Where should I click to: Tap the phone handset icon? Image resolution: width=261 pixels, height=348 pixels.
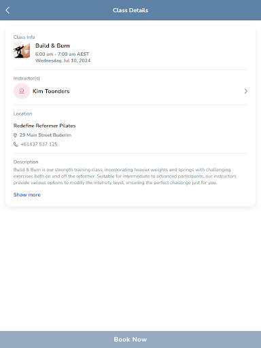pyautogui.click(x=16, y=144)
